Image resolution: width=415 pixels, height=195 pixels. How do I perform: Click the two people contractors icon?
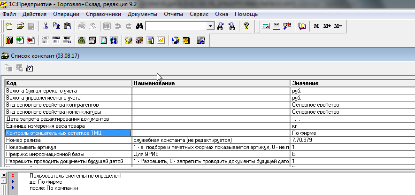(114, 40)
